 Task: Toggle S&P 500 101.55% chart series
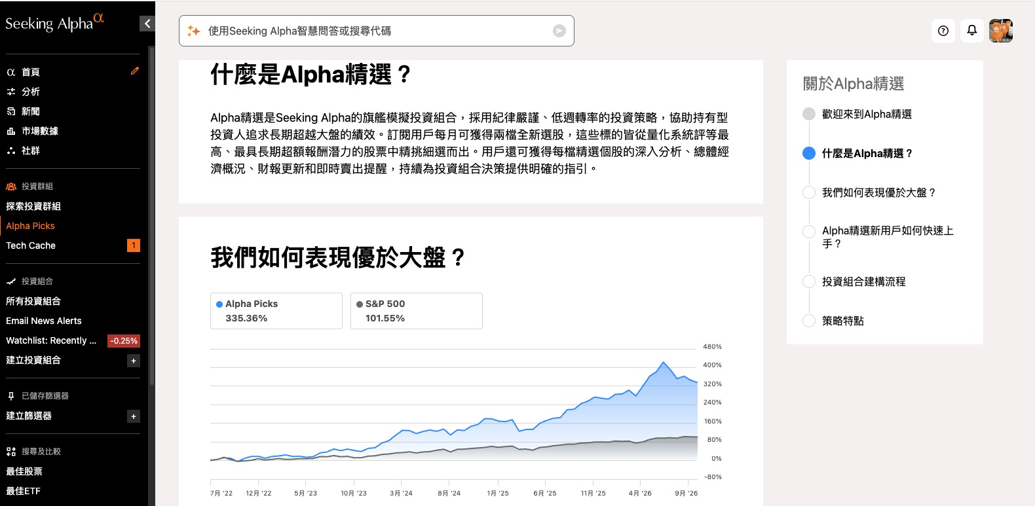417,311
